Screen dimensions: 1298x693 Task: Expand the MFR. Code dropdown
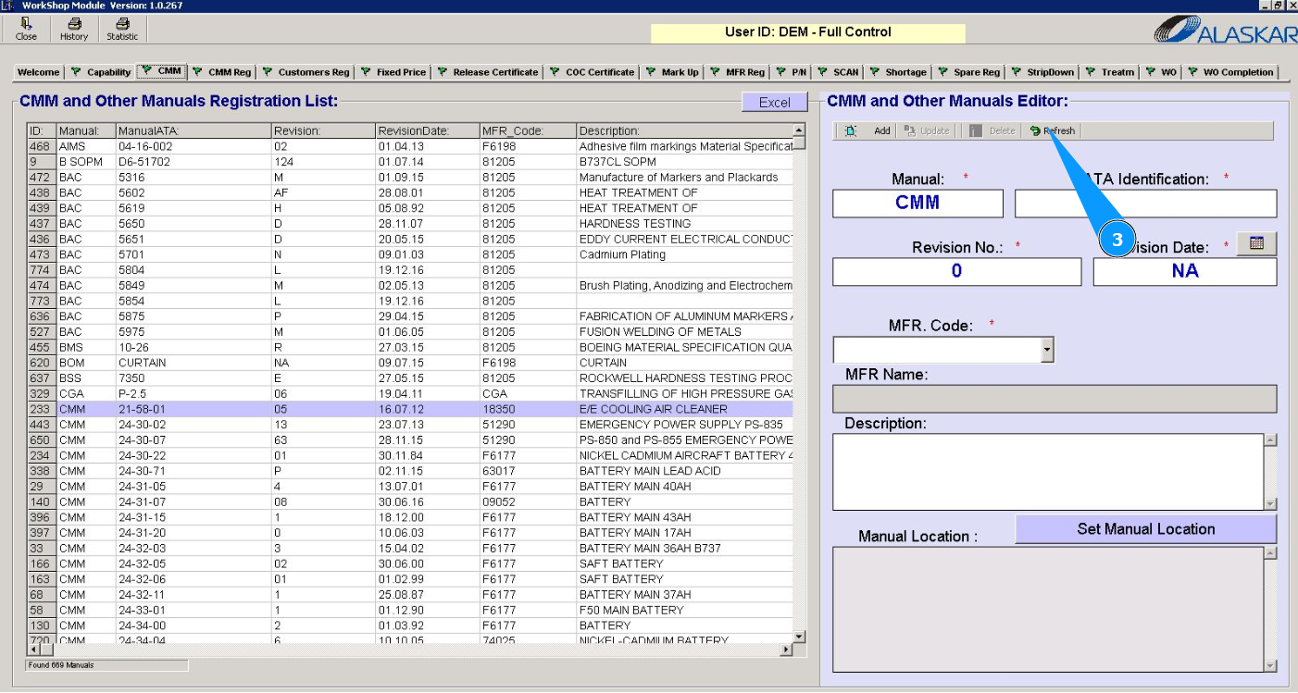pyautogui.click(x=1047, y=350)
